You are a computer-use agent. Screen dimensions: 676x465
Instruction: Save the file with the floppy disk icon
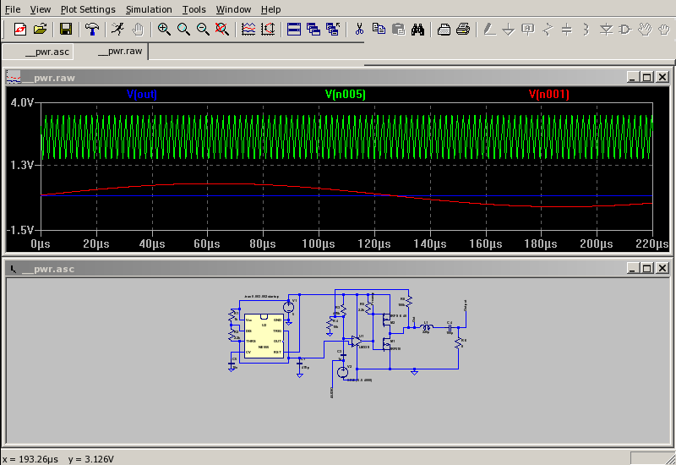pos(66,30)
